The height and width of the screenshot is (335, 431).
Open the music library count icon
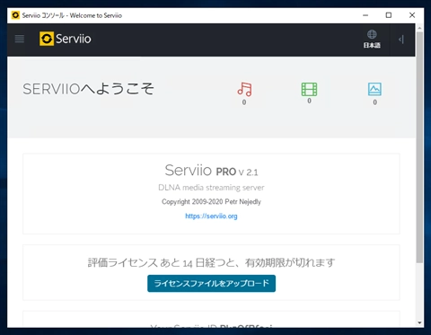[x=244, y=89]
